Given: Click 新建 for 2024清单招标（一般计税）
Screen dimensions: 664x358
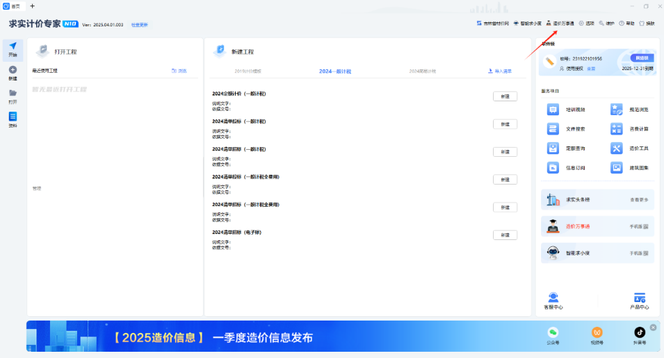Looking at the screenshot, I should 505,152.
